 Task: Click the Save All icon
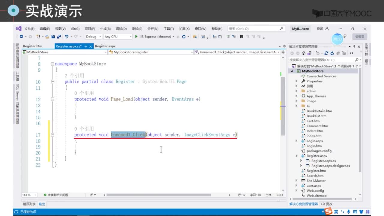tap(59, 37)
